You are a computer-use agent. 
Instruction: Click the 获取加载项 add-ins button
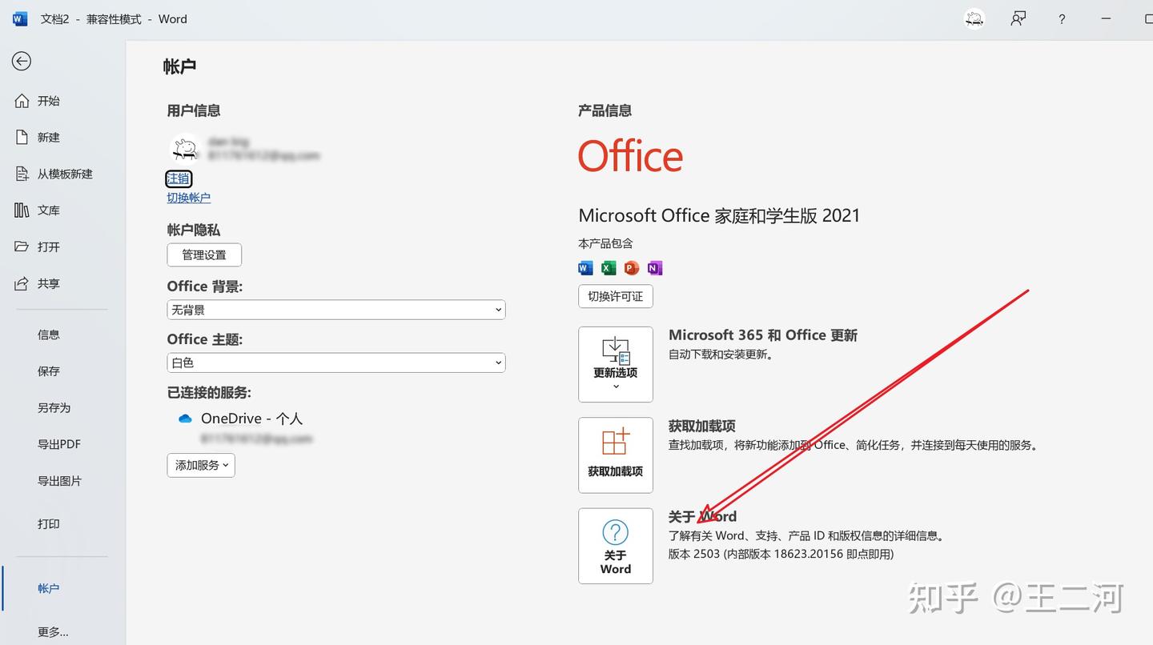[616, 455]
